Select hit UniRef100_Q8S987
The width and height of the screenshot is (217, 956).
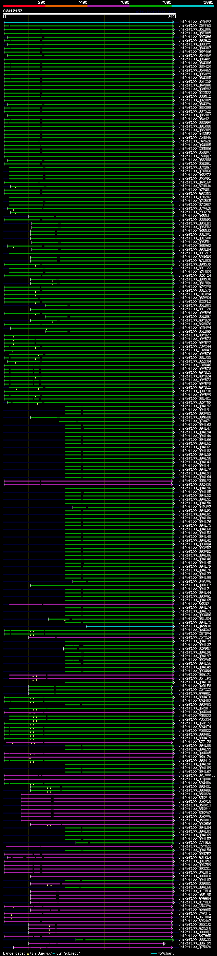coord(195,115)
